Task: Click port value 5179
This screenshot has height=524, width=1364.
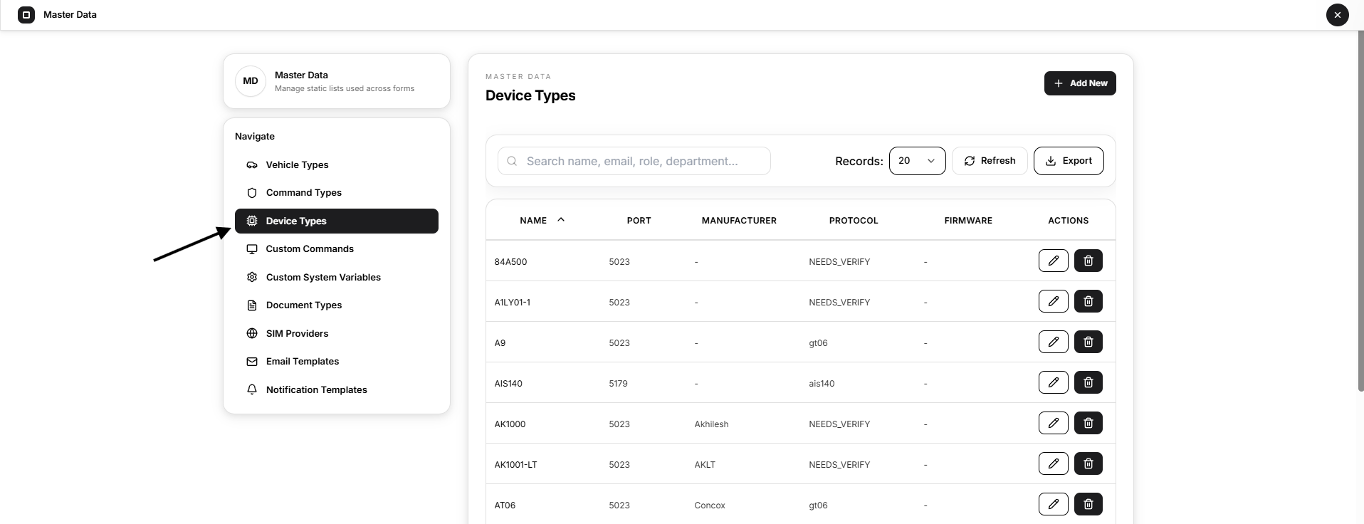Action: (618, 384)
